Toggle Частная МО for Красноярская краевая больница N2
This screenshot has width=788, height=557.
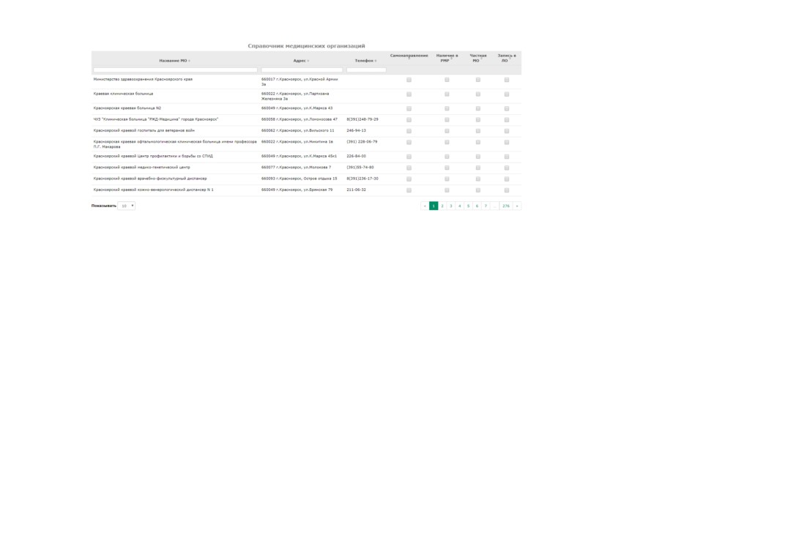pos(478,108)
